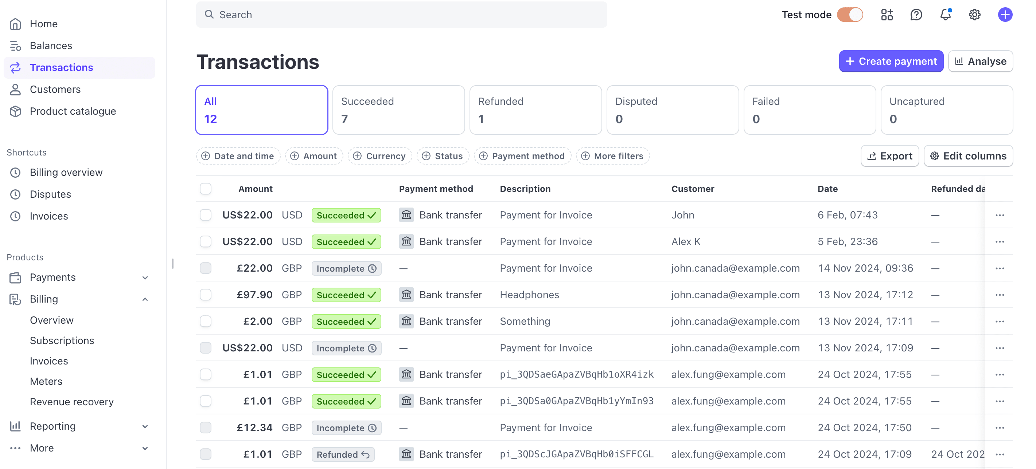Click the Create payment button
This screenshot has width=1036, height=469.
click(x=891, y=61)
